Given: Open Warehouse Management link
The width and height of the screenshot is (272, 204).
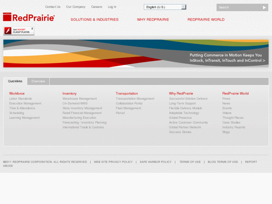Looking at the screenshot, I should click(80, 98).
